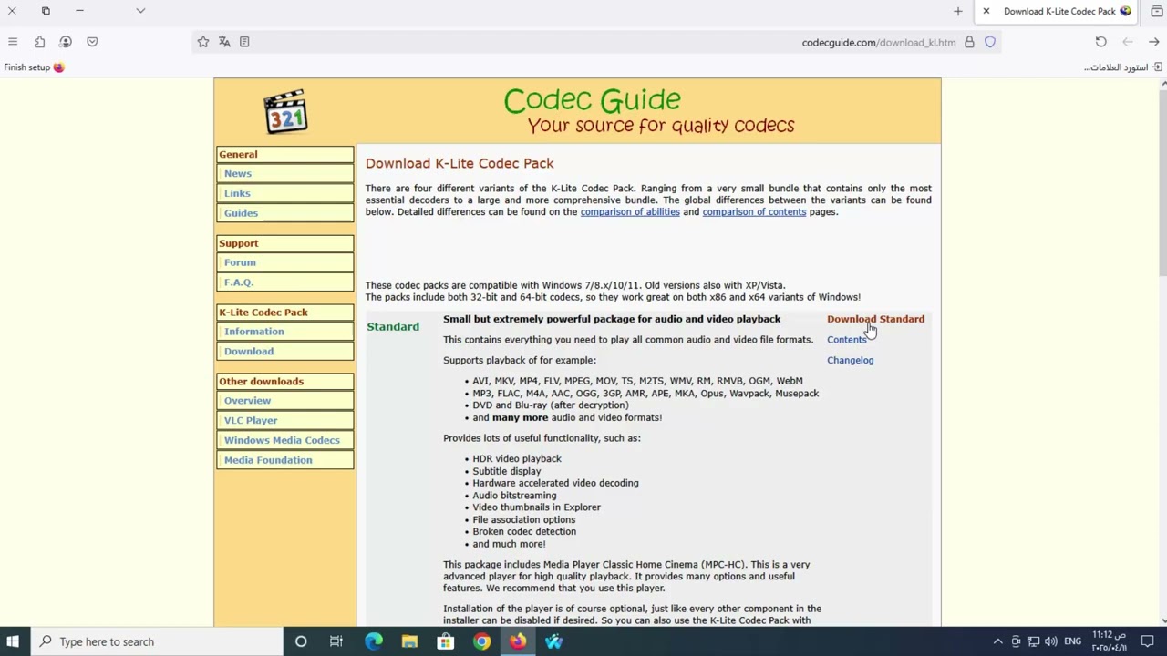Open the Firefox account icon
1167x656 pixels.
click(66, 42)
